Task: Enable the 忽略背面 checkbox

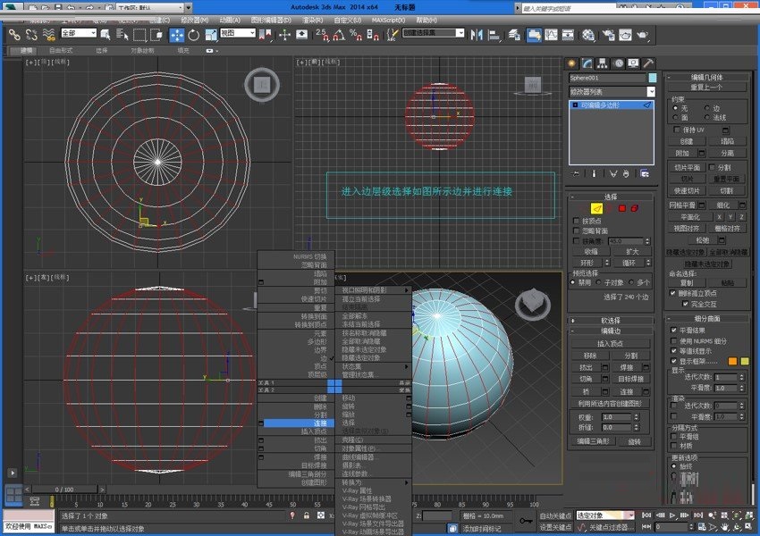Action: click(577, 231)
